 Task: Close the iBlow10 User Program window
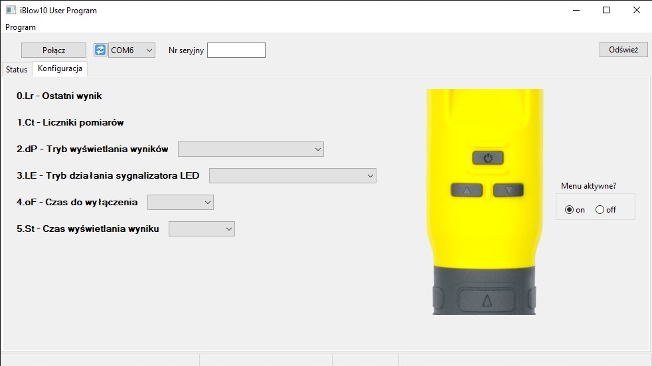coord(637,10)
